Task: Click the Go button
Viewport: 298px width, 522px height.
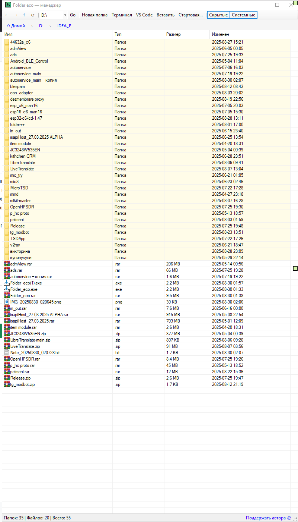Action: pyautogui.click(x=73, y=15)
